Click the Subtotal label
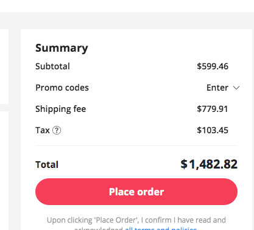Screen dimensions: 254x230 click(52, 66)
